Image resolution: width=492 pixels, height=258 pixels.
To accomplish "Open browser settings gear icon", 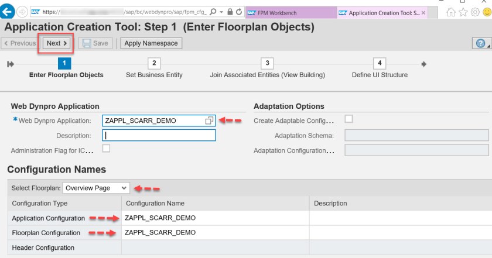I will (474, 12).
